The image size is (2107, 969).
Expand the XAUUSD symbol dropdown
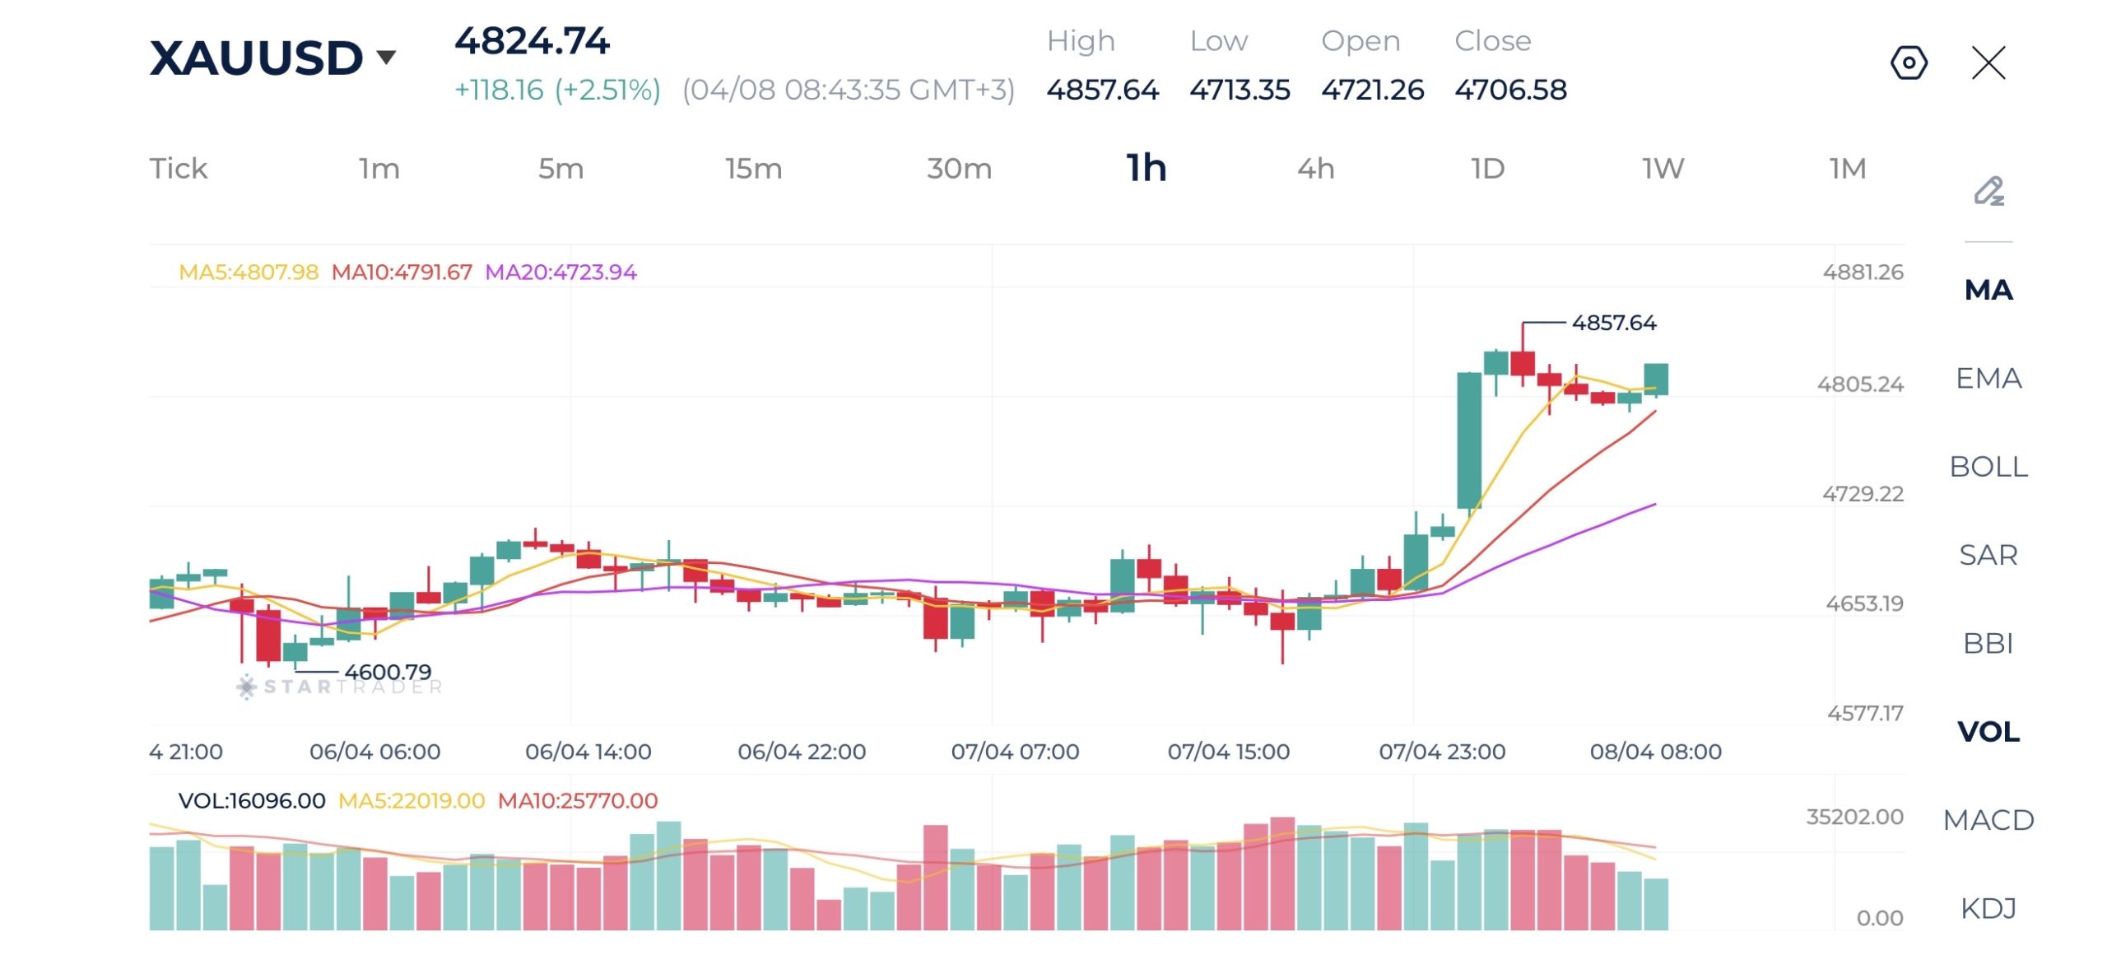tap(385, 58)
